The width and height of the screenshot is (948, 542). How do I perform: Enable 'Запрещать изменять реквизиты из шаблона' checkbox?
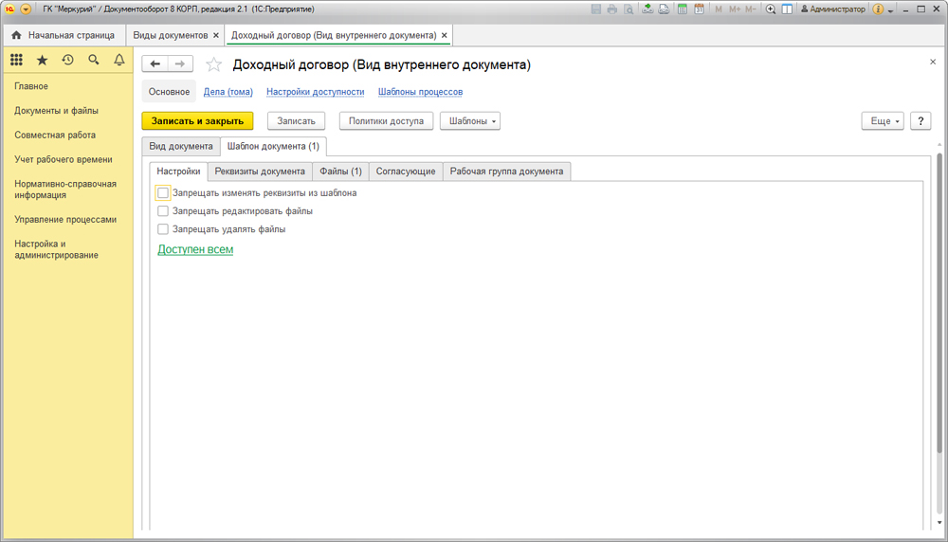[x=163, y=192]
